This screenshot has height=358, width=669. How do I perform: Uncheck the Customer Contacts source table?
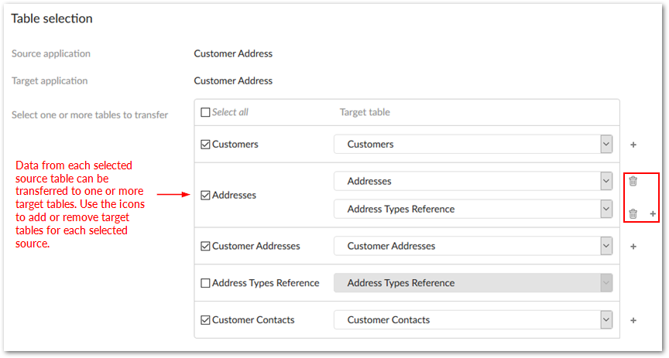point(205,320)
